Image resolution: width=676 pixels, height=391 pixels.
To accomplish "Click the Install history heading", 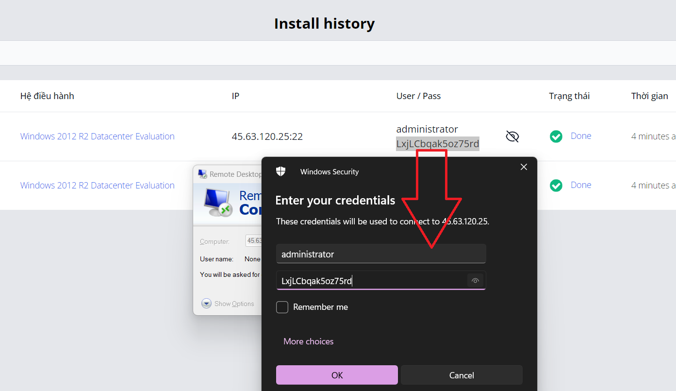I will (x=324, y=23).
